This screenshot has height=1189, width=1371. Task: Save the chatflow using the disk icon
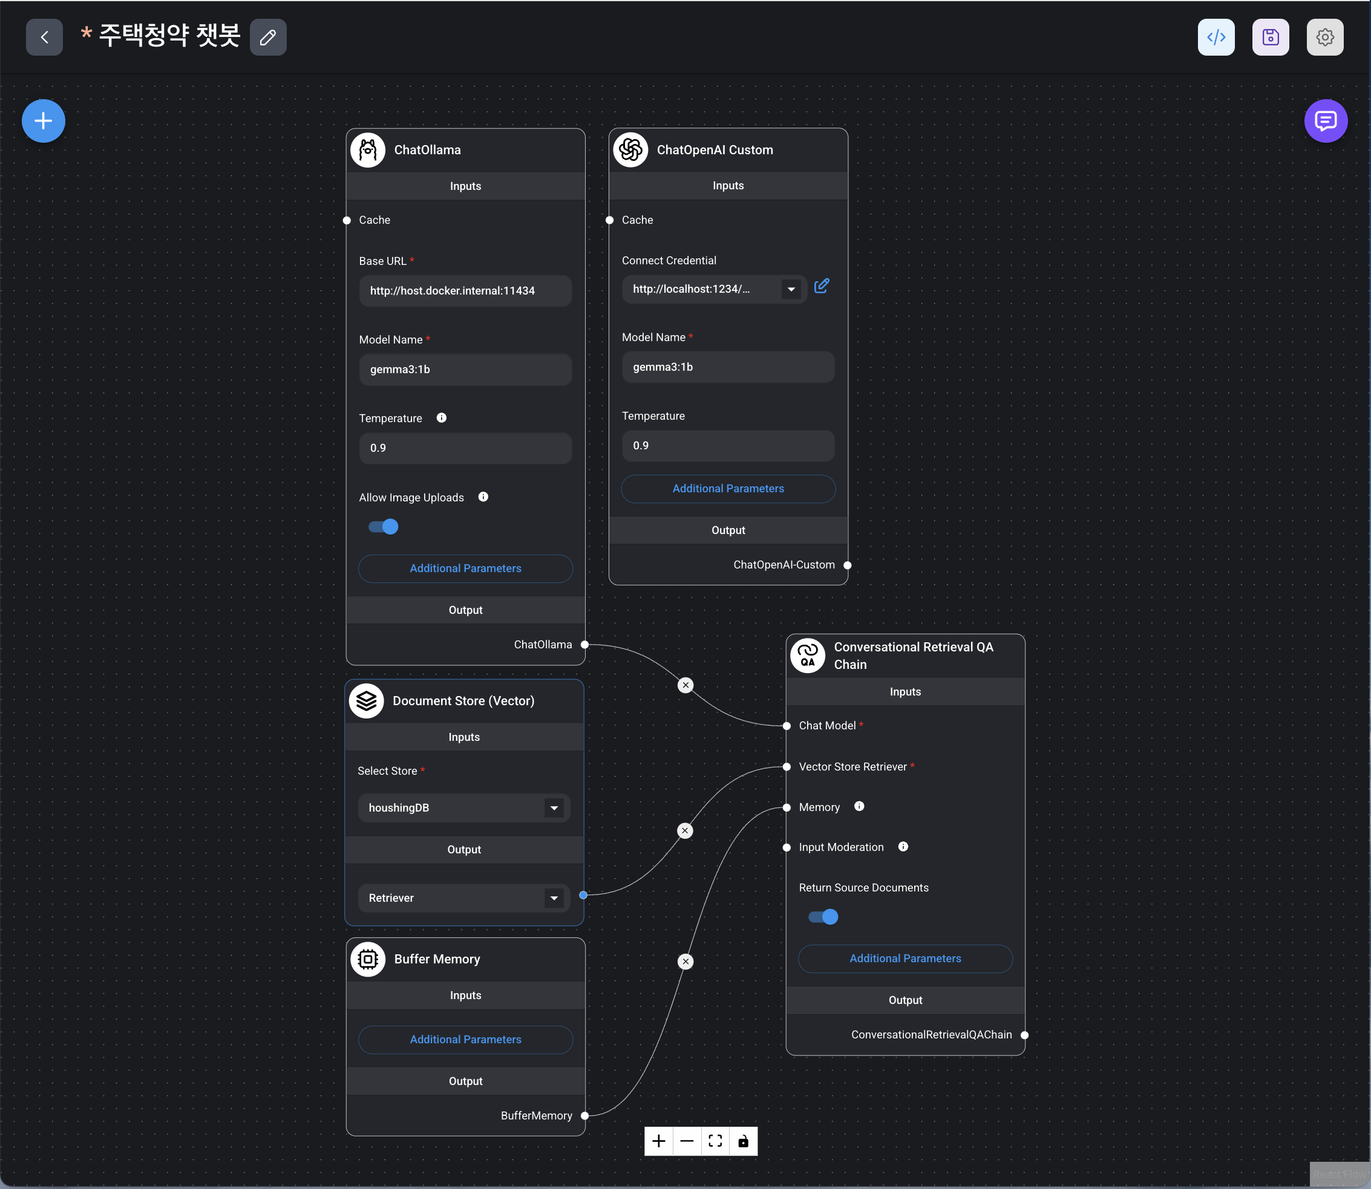click(x=1270, y=37)
